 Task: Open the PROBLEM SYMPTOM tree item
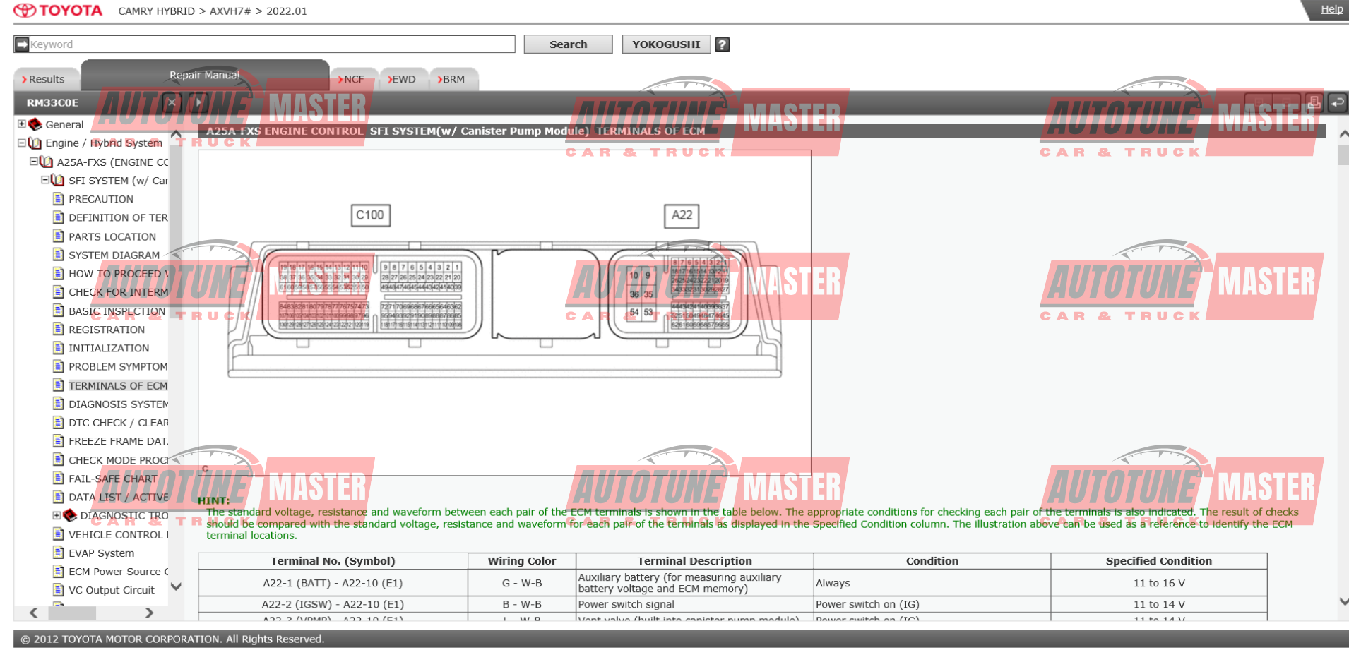click(x=118, y=367)
